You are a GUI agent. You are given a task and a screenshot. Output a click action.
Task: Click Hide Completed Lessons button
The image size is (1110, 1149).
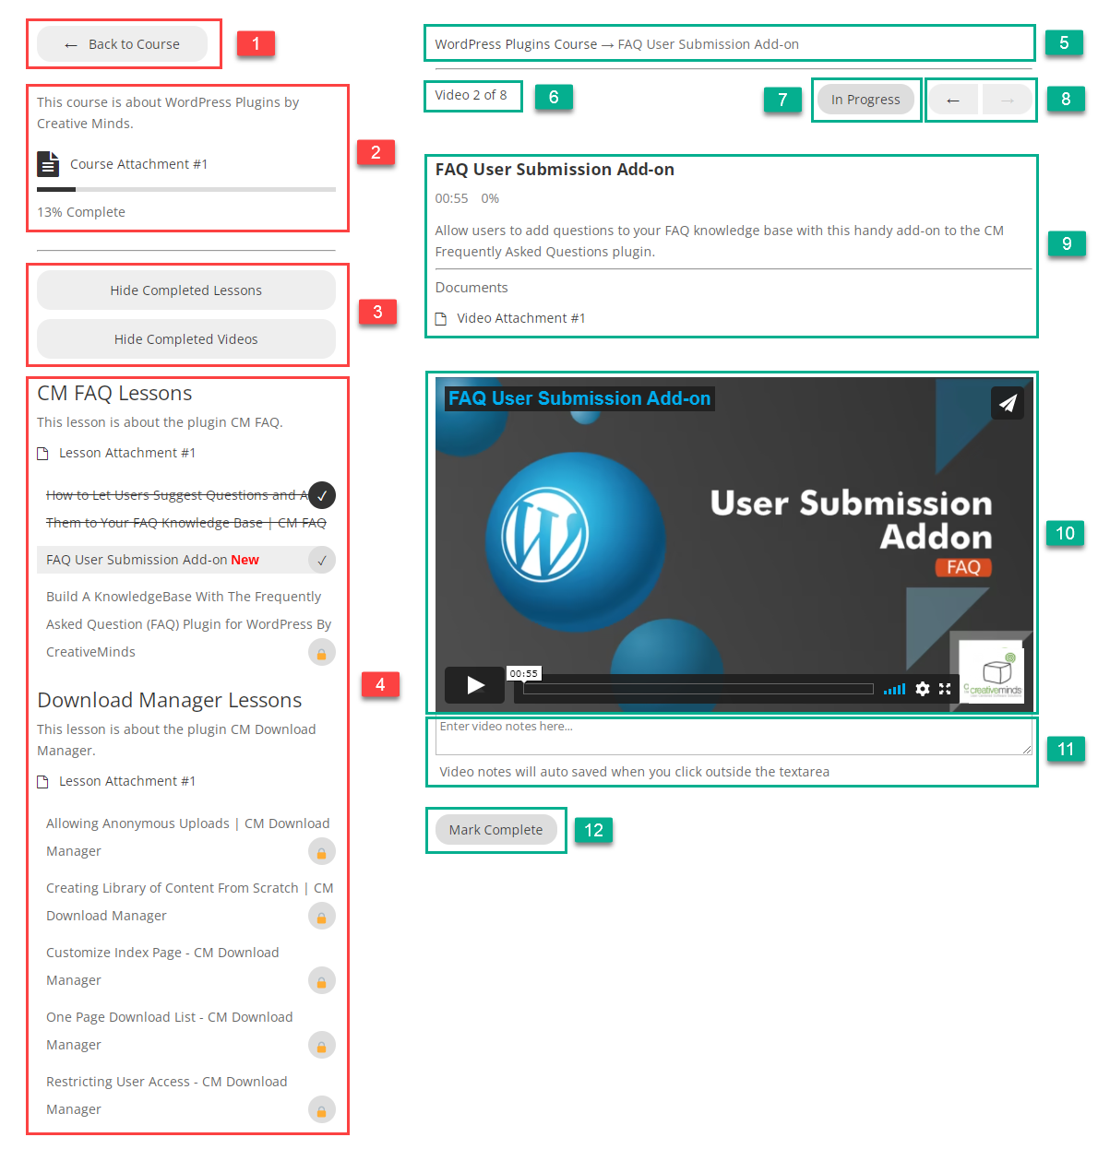point(186,290)
